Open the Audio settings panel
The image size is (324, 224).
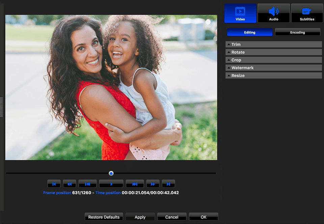[x=273, y=13]
